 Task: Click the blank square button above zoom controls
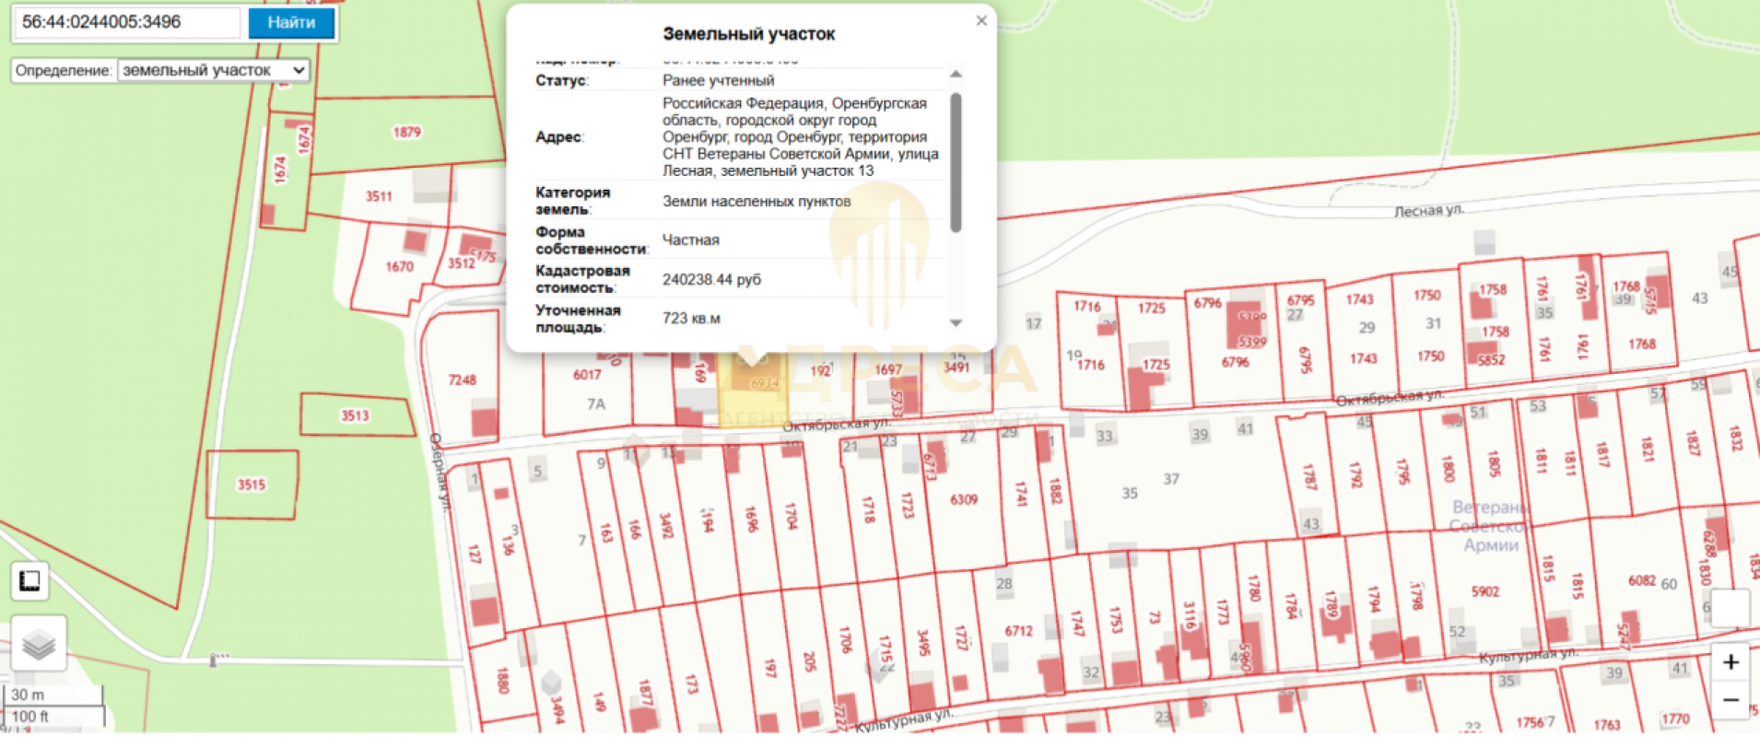(1730, 608)
